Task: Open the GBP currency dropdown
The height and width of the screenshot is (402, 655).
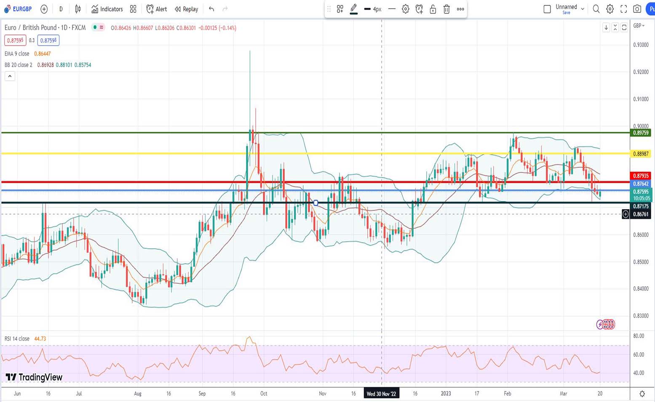Action: tap(639, 26)
